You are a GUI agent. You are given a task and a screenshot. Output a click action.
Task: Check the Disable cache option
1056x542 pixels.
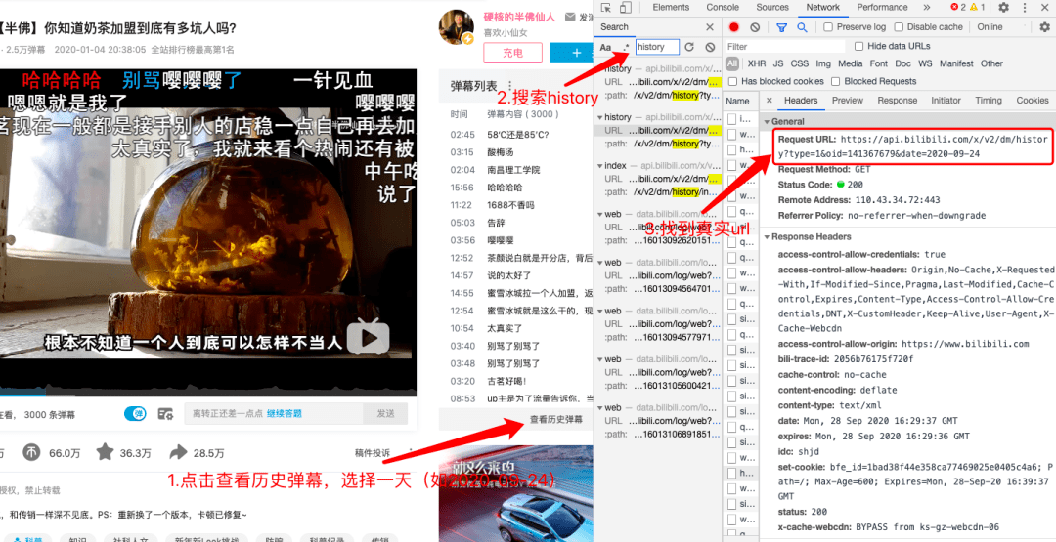pyautogui.click(x=900, y=27)
